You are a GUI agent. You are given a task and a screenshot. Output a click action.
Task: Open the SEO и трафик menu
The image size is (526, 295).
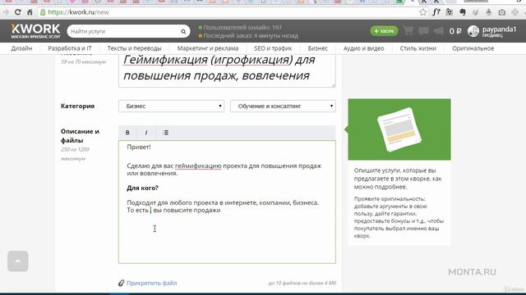[x=273, y=48]
